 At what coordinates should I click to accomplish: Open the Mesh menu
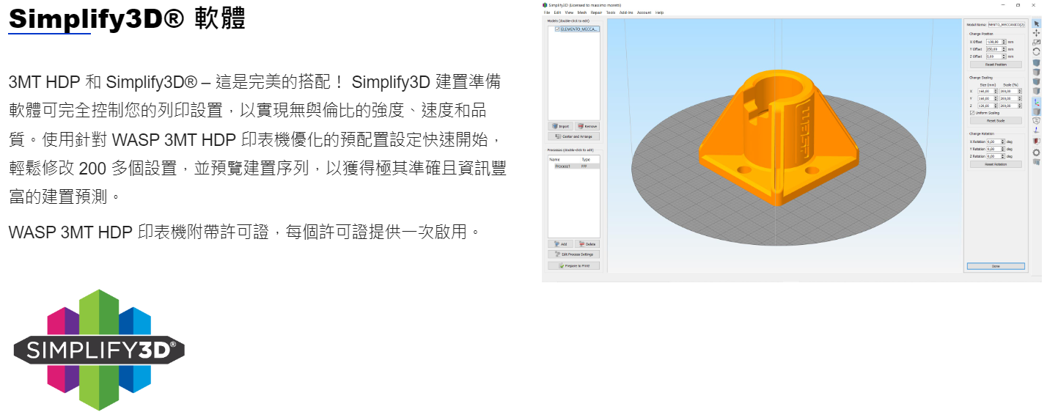tap(582, 12)
